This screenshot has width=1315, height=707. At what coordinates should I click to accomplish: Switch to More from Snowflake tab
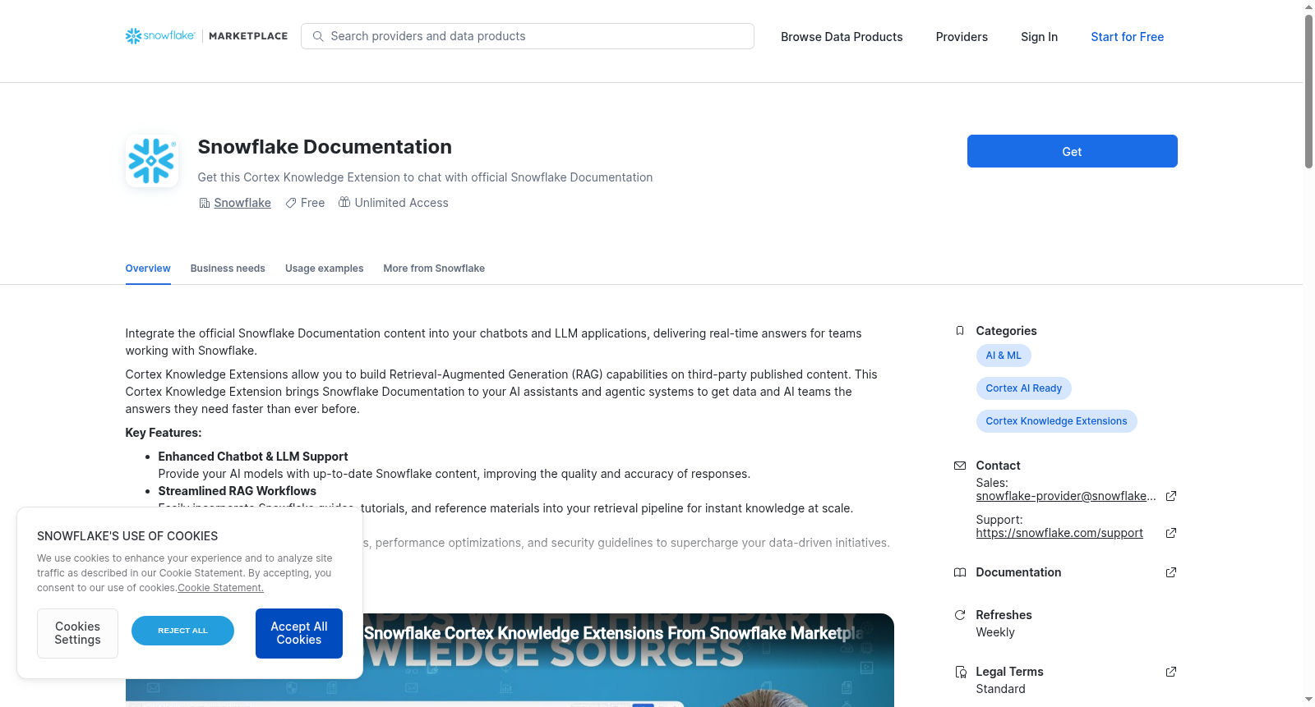(x=434, y=269)
